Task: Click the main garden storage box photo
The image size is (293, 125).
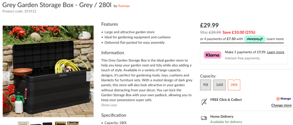Action: [x=48, y=71]
